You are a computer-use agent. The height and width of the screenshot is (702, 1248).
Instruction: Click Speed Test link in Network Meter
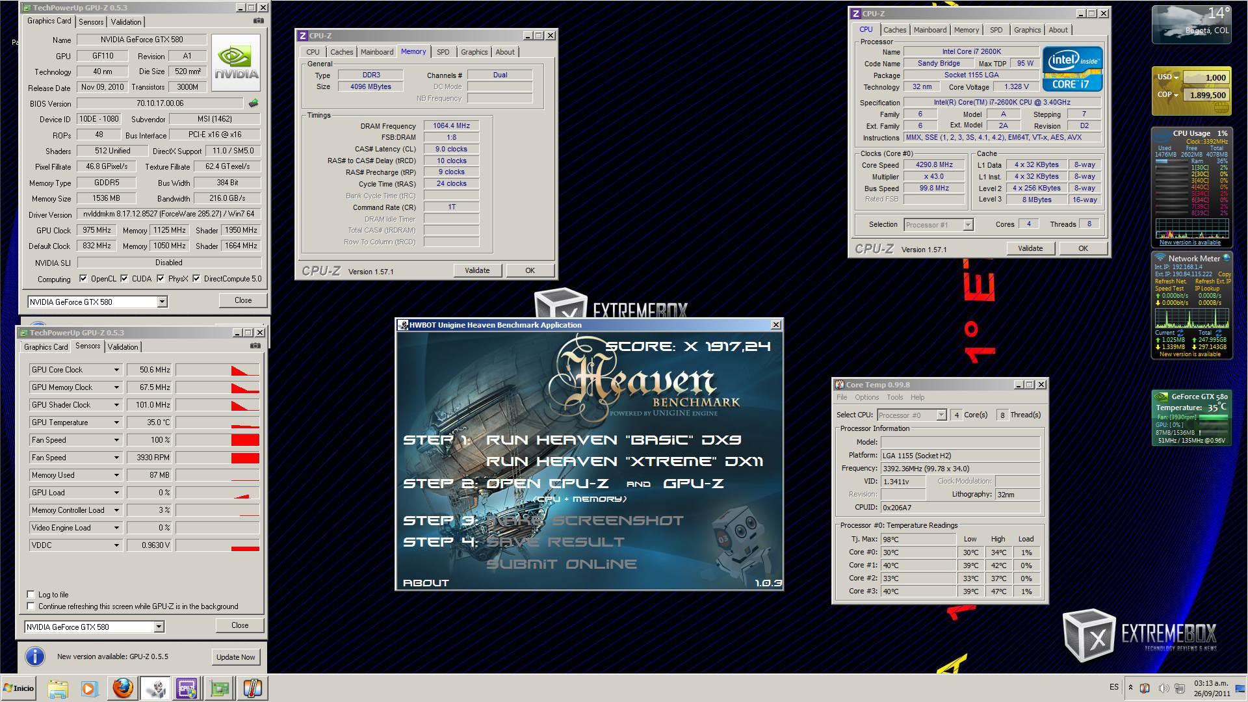coord(1169,289)
